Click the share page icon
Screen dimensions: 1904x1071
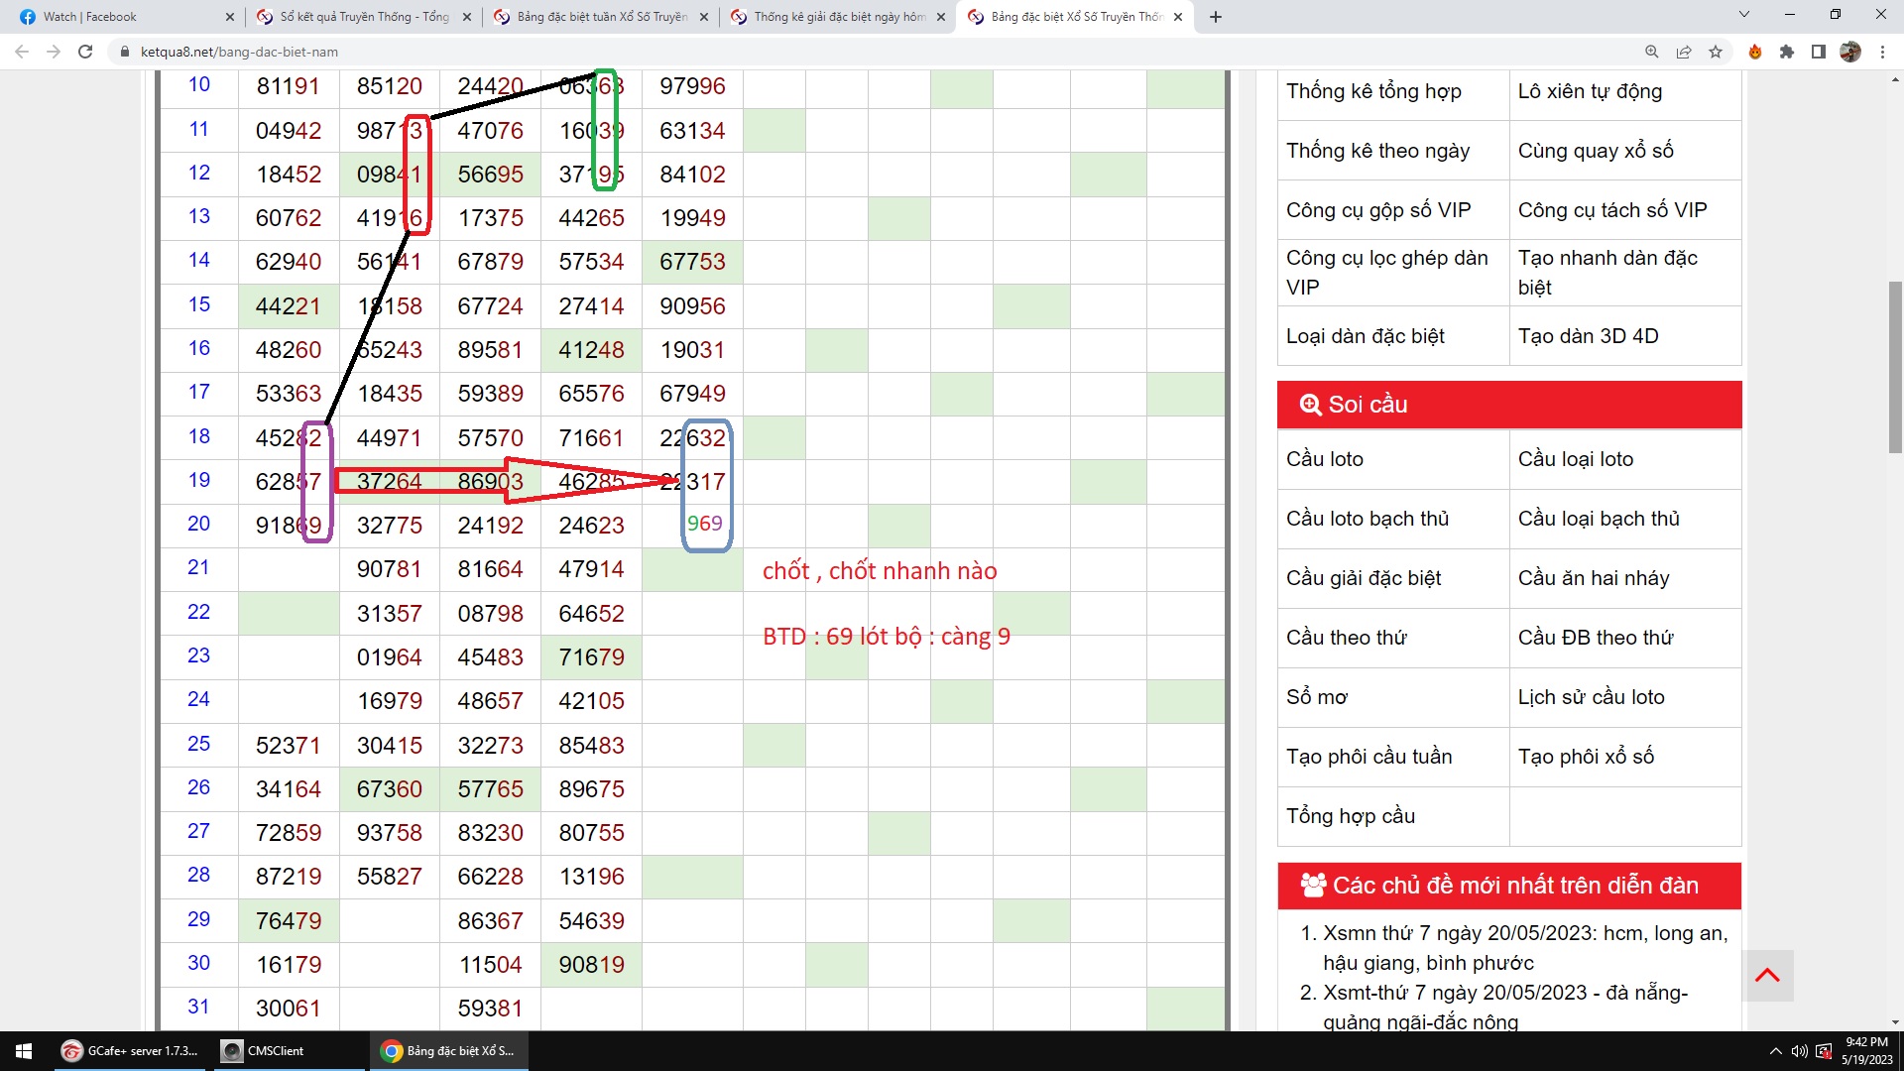click(1684, 52)
